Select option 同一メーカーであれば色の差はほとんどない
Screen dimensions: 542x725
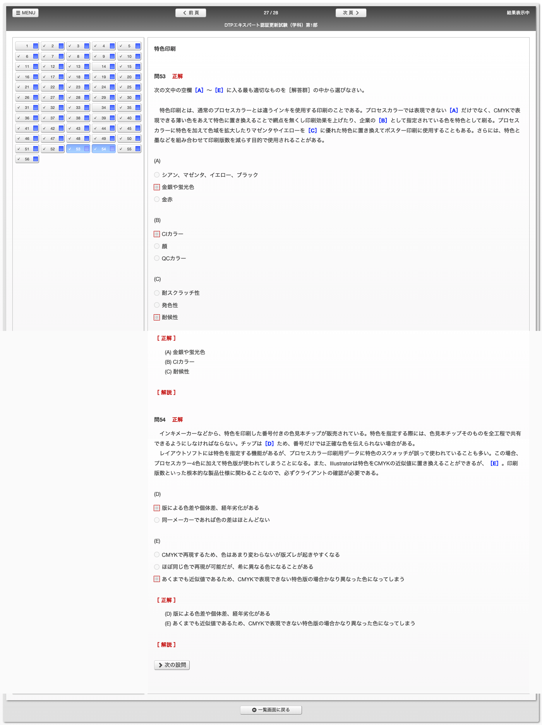[157, 520]
